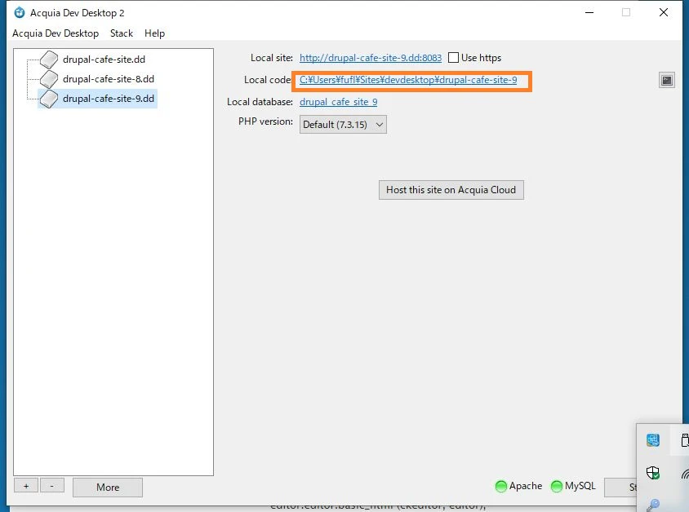Click the Acquia Dev Desktop title bar logo

coord(20,13)
